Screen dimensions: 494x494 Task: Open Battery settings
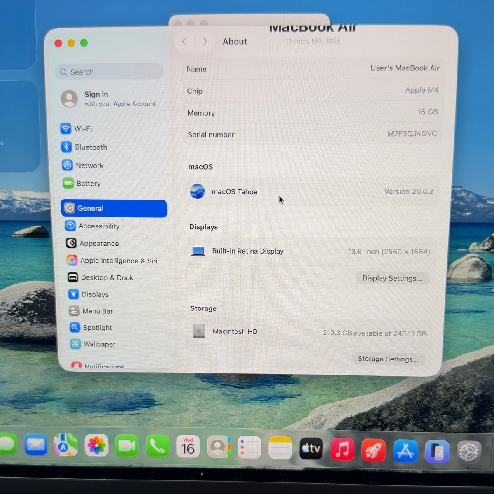(x=82, y=183)
